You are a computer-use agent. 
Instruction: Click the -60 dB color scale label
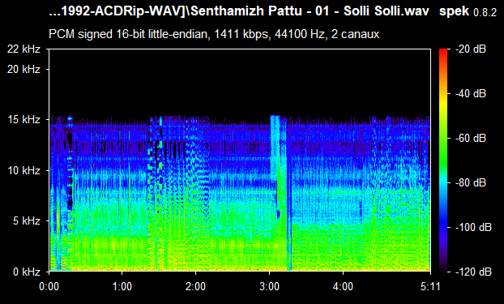(x=471, y=139)
